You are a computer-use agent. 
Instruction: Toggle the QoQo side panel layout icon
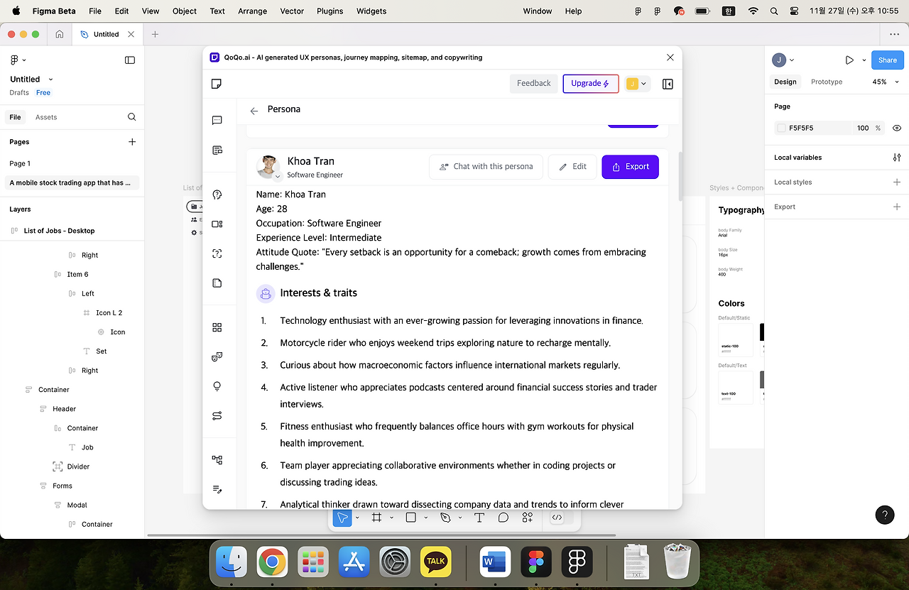(668, 84)
